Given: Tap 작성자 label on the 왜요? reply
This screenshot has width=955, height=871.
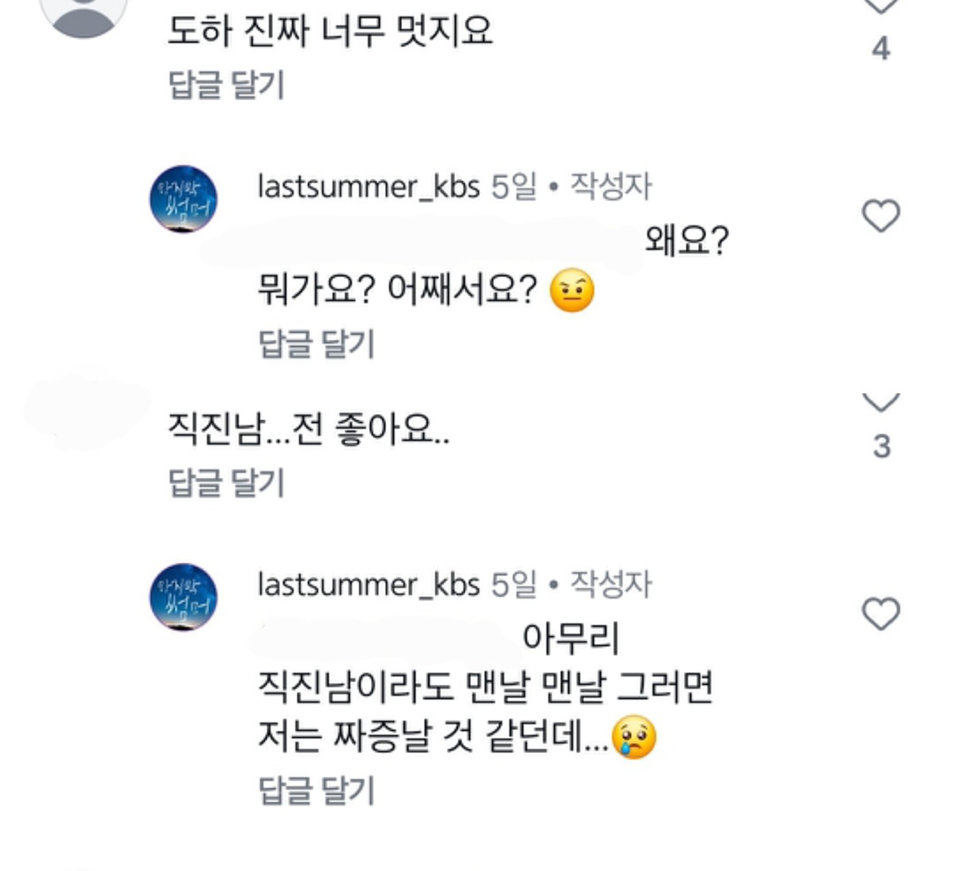Looking at the screenshot, I should [x=610, y=187].
